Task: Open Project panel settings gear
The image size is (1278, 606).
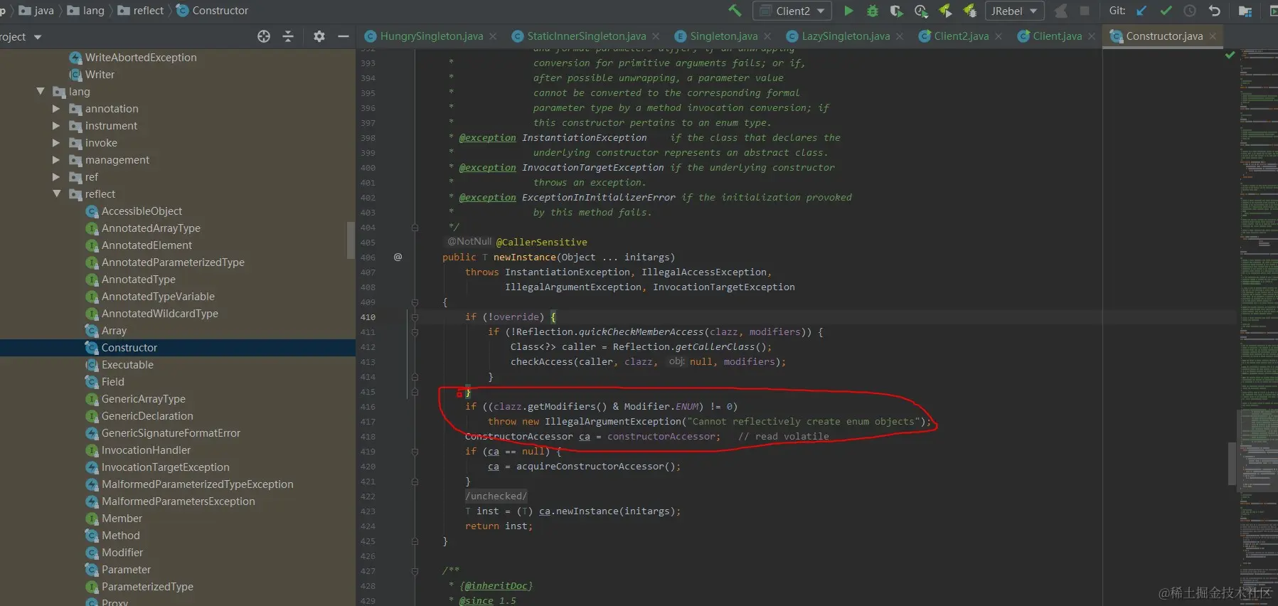Action: coord(319,36)
